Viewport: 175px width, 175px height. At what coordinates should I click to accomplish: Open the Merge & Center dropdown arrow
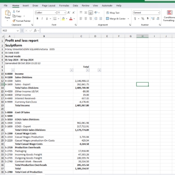click(x=128, y=18)
